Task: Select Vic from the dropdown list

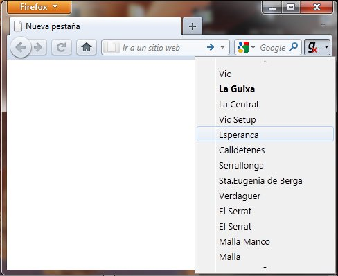Action: point(265,74)
